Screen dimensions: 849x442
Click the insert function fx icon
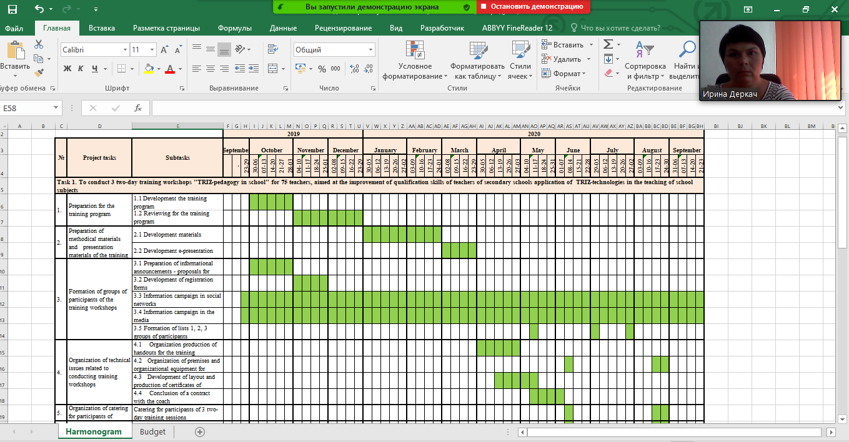coord(138,108)
